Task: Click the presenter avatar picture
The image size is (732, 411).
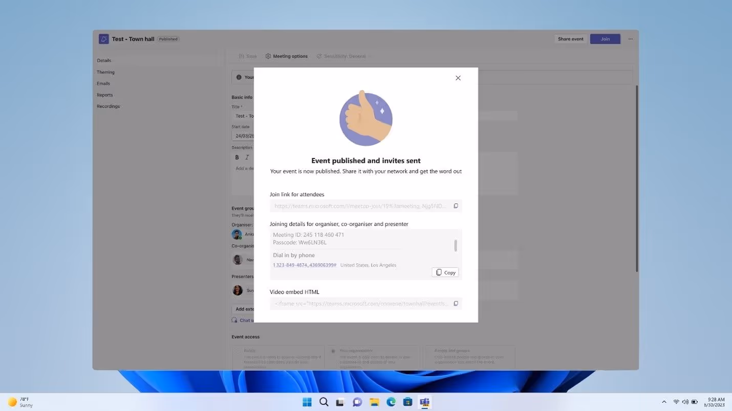Action: click(238, 290)
